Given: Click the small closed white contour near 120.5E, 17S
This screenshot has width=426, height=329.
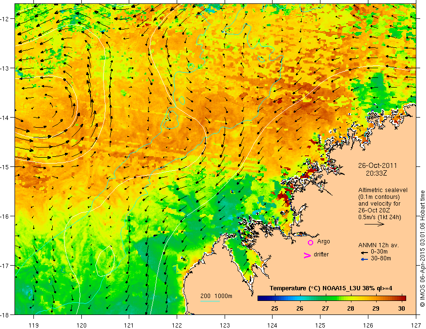Looking at the screenshot, I should tap(106, 261).
